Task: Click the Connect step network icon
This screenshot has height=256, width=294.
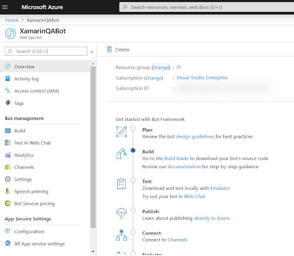Action: pos(121,235)
